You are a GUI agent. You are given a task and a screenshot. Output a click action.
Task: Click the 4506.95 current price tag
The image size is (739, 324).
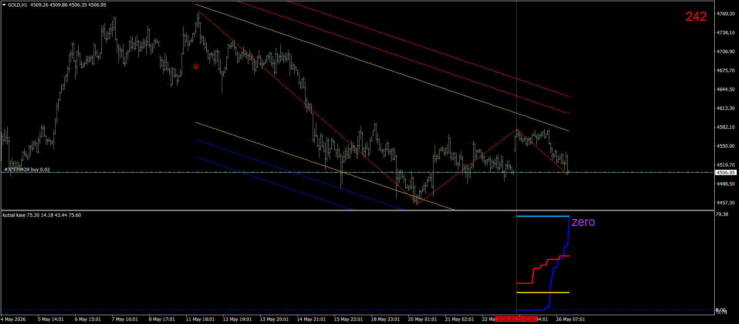[726, 173]
